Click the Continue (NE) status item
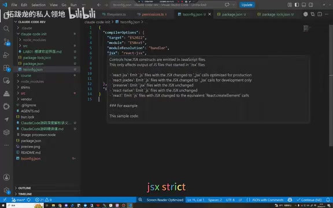This screenshot has width=333, height=208. [309, 200]
